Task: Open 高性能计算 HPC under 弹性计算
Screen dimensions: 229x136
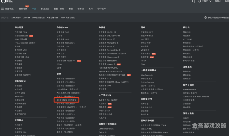Action: (21, 57)
